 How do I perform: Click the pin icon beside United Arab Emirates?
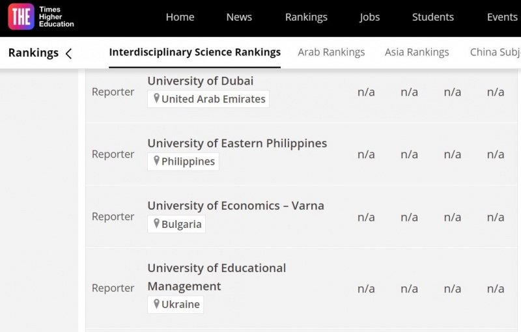point(156,98)
